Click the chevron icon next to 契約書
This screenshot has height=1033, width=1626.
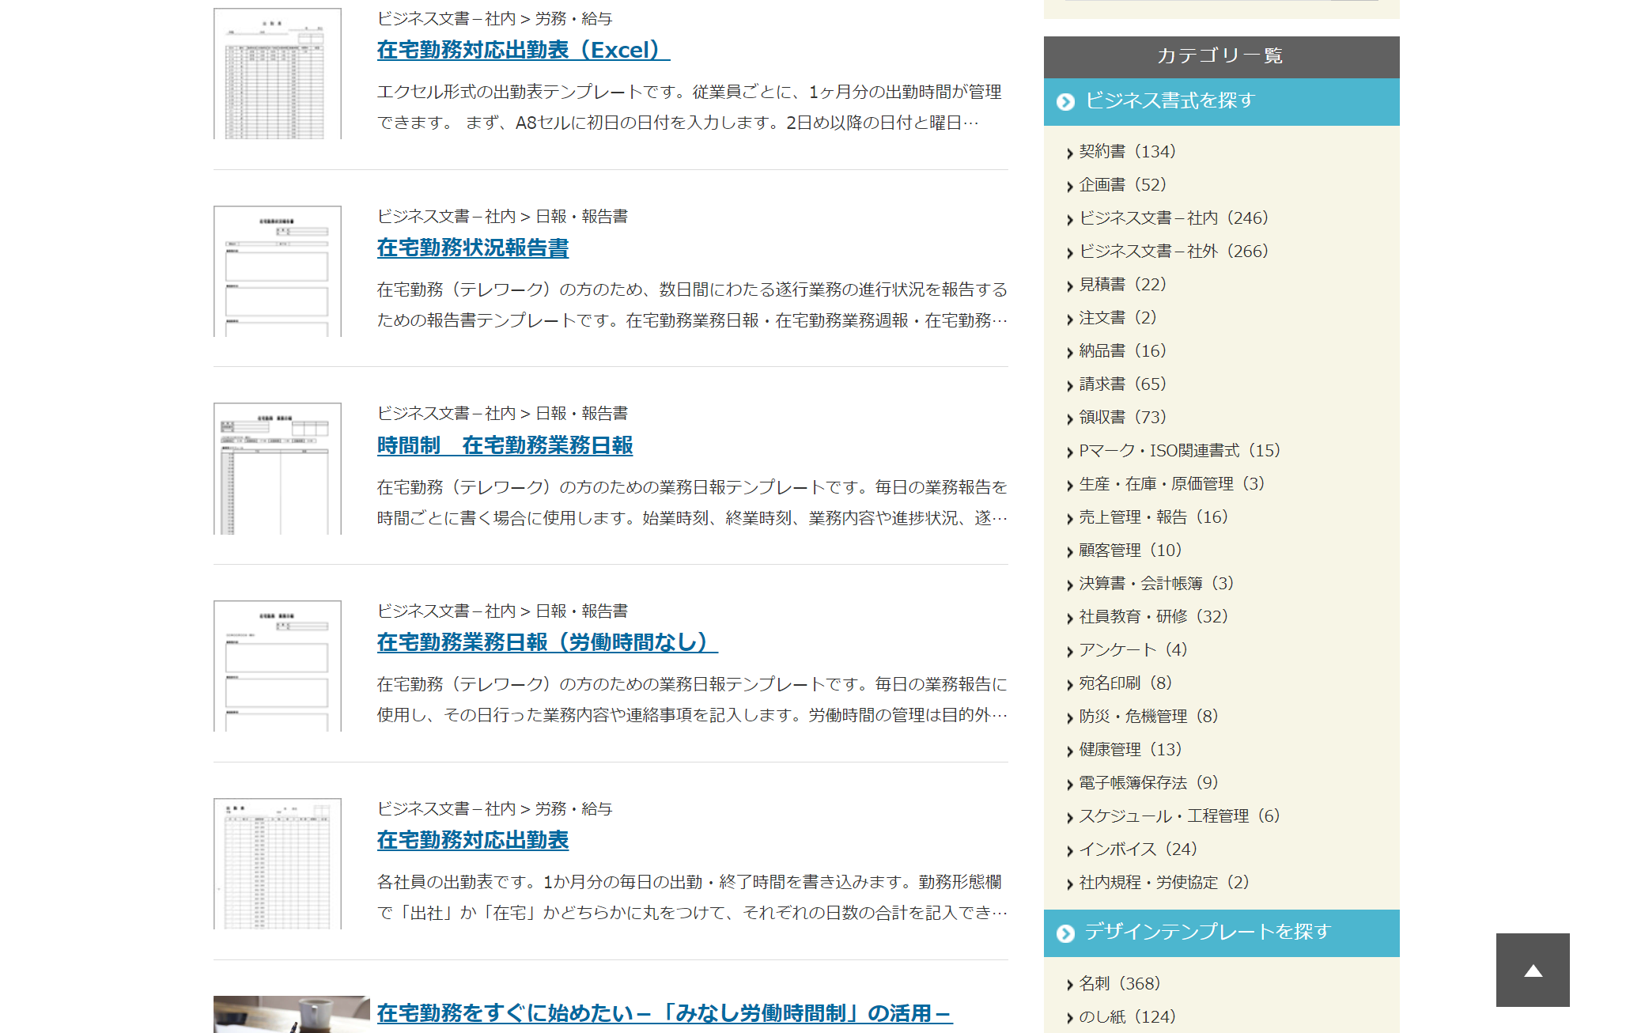click(x=1071, y=153)
